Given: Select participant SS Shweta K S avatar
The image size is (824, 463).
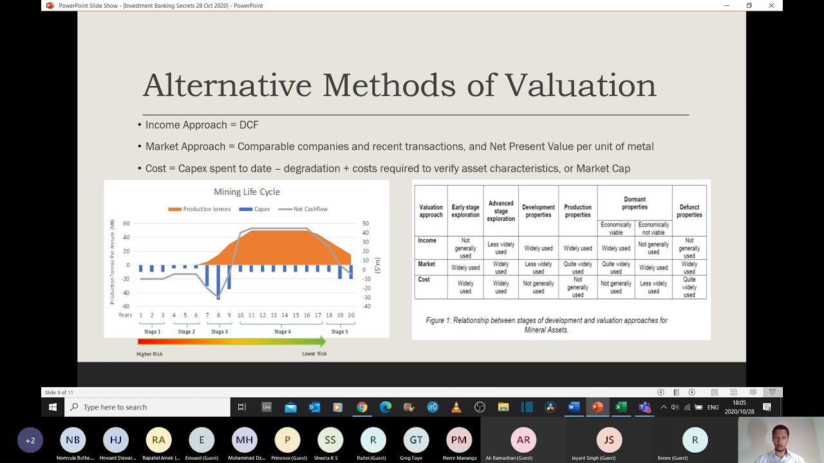Looking at the screenshot, I should coord(330,440).
